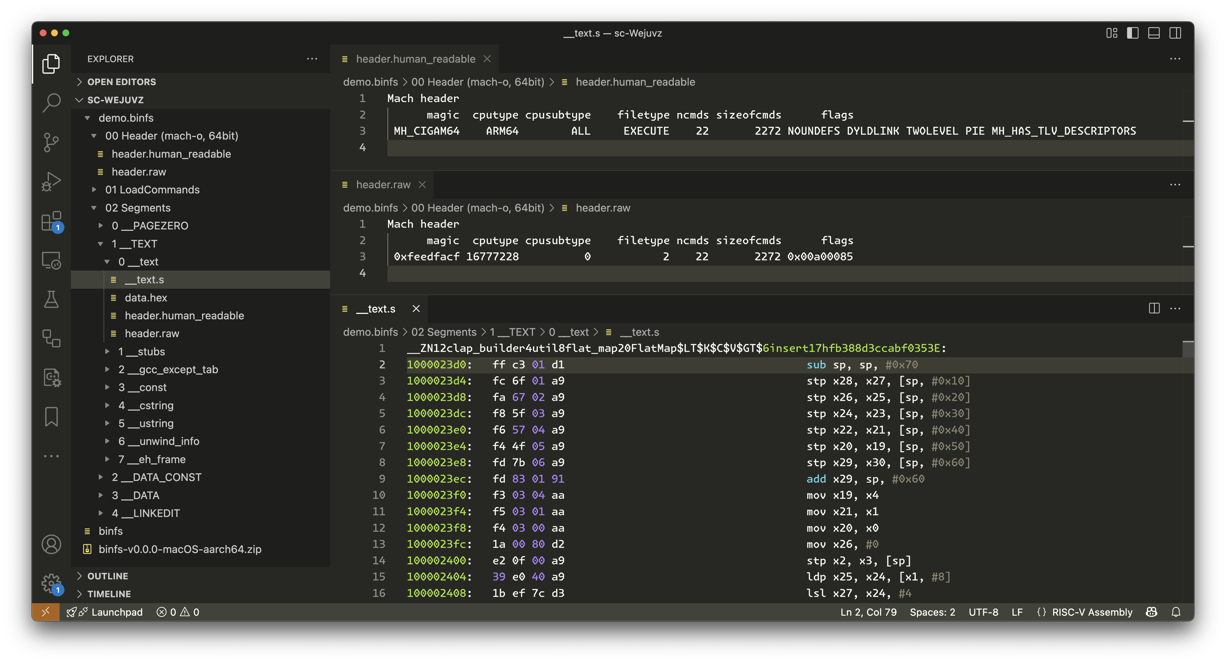Open the Explorer view in activity bar

pyautogui.click(x=51, y=63)
